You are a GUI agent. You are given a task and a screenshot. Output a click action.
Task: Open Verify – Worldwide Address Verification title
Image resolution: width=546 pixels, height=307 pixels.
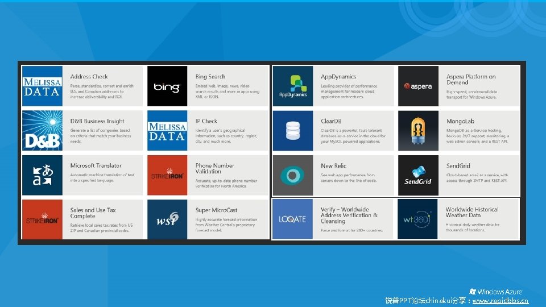point(349,215)
